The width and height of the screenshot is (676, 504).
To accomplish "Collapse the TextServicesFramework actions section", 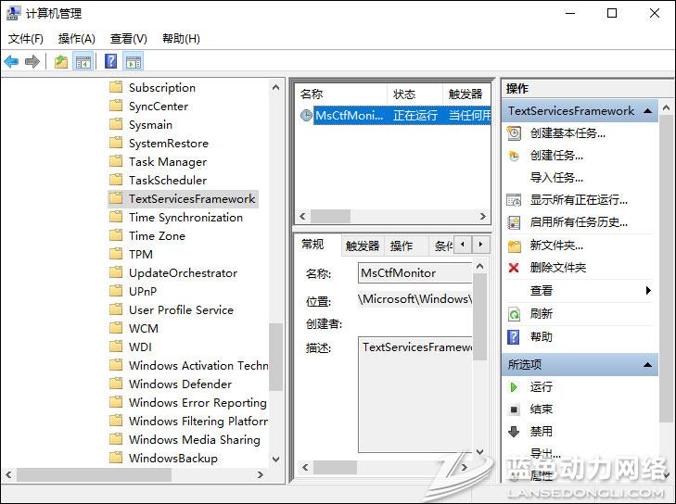I will point(647,111).
